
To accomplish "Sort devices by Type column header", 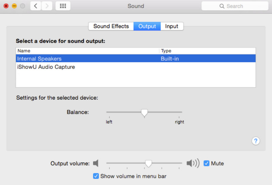I will [x=166, y=51].
